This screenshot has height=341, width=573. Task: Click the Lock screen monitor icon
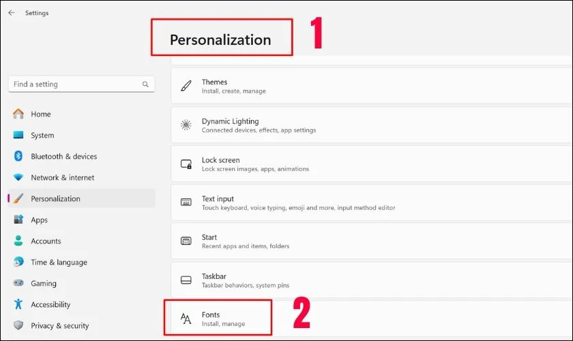pos(186,164)
